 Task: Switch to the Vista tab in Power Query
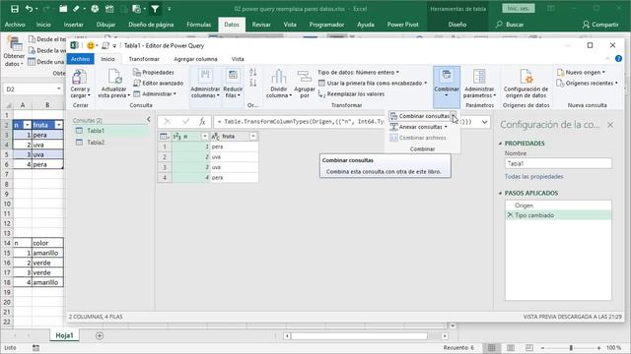coord(238,59)
